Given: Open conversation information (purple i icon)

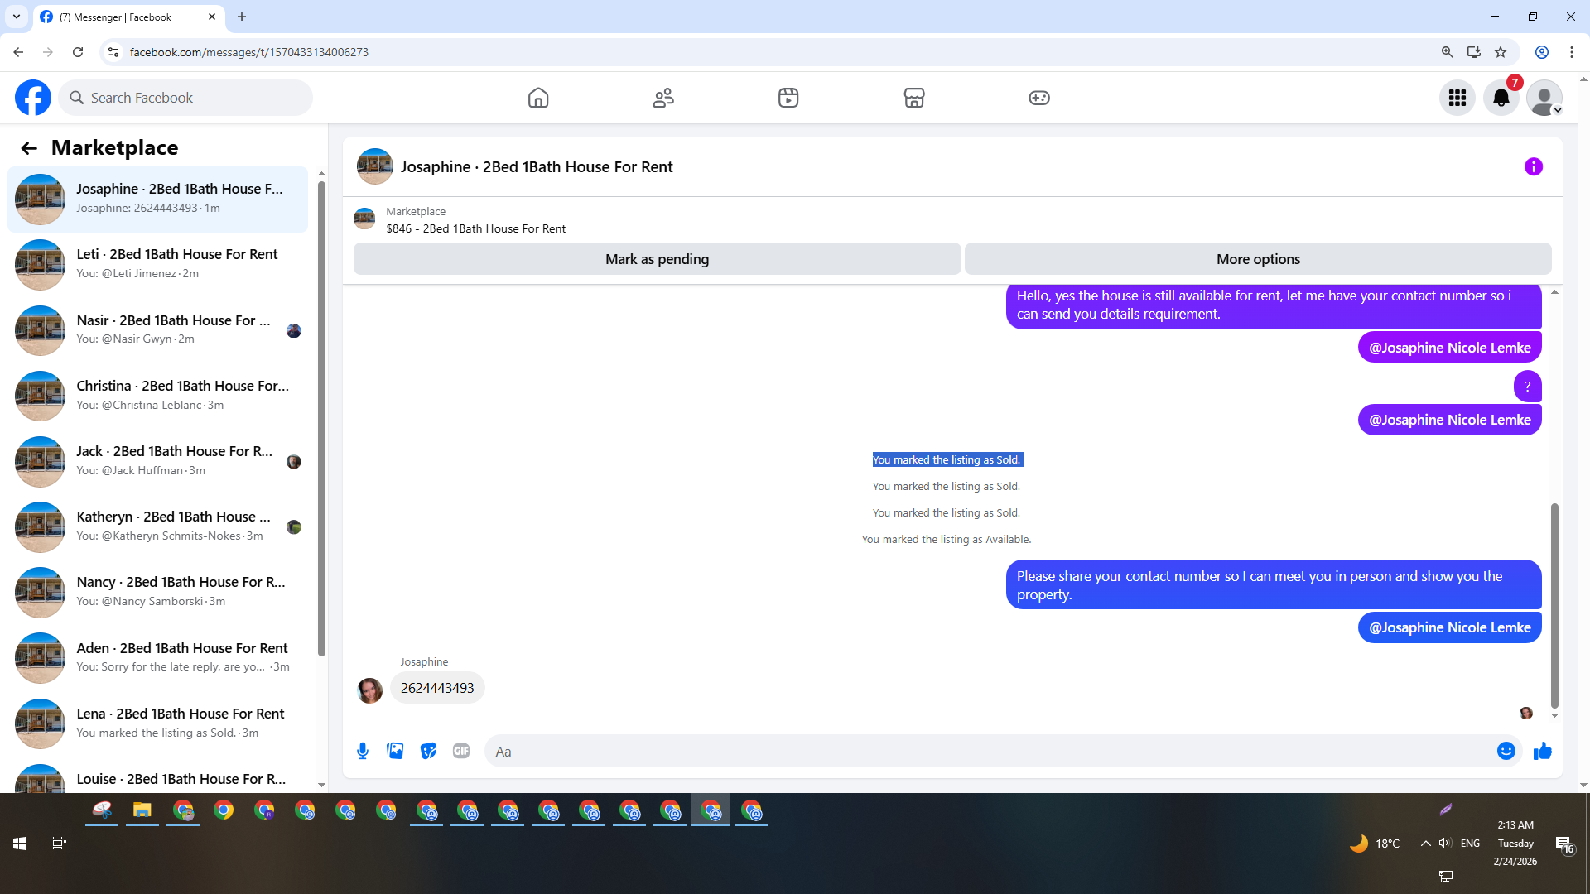Looking at the screenshot, I should pos(1533,166).
